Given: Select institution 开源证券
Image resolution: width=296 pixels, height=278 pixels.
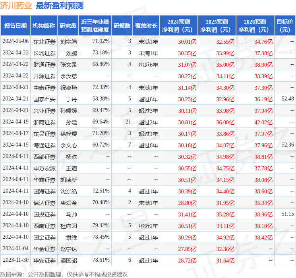Looking at the screenshot, I should point(44,76).
